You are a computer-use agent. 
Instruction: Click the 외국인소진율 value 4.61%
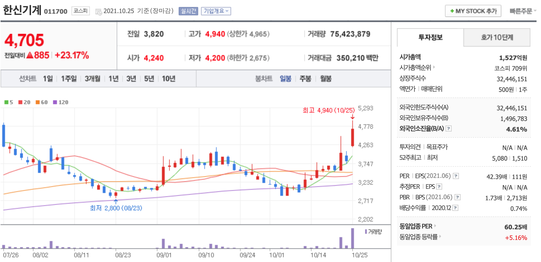pyautogui.click(x=517, y=129)
